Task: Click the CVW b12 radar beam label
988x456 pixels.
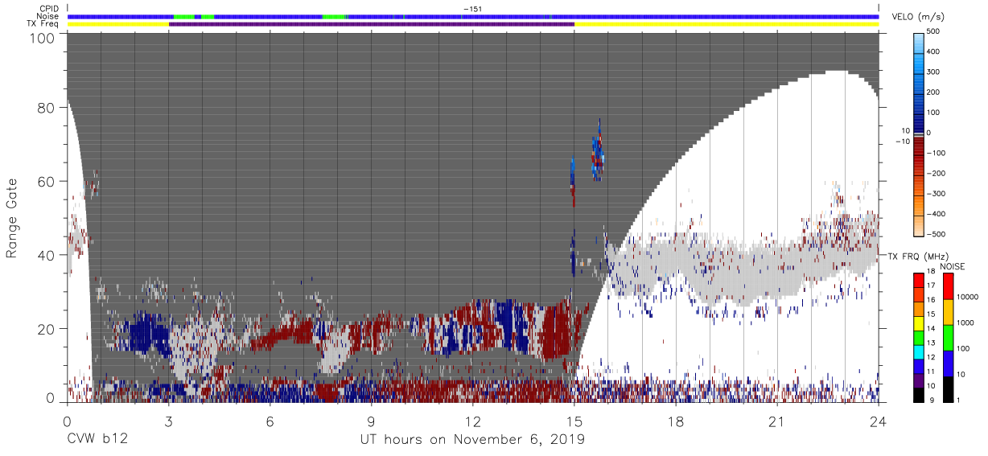Action: [x=98, y=440]
